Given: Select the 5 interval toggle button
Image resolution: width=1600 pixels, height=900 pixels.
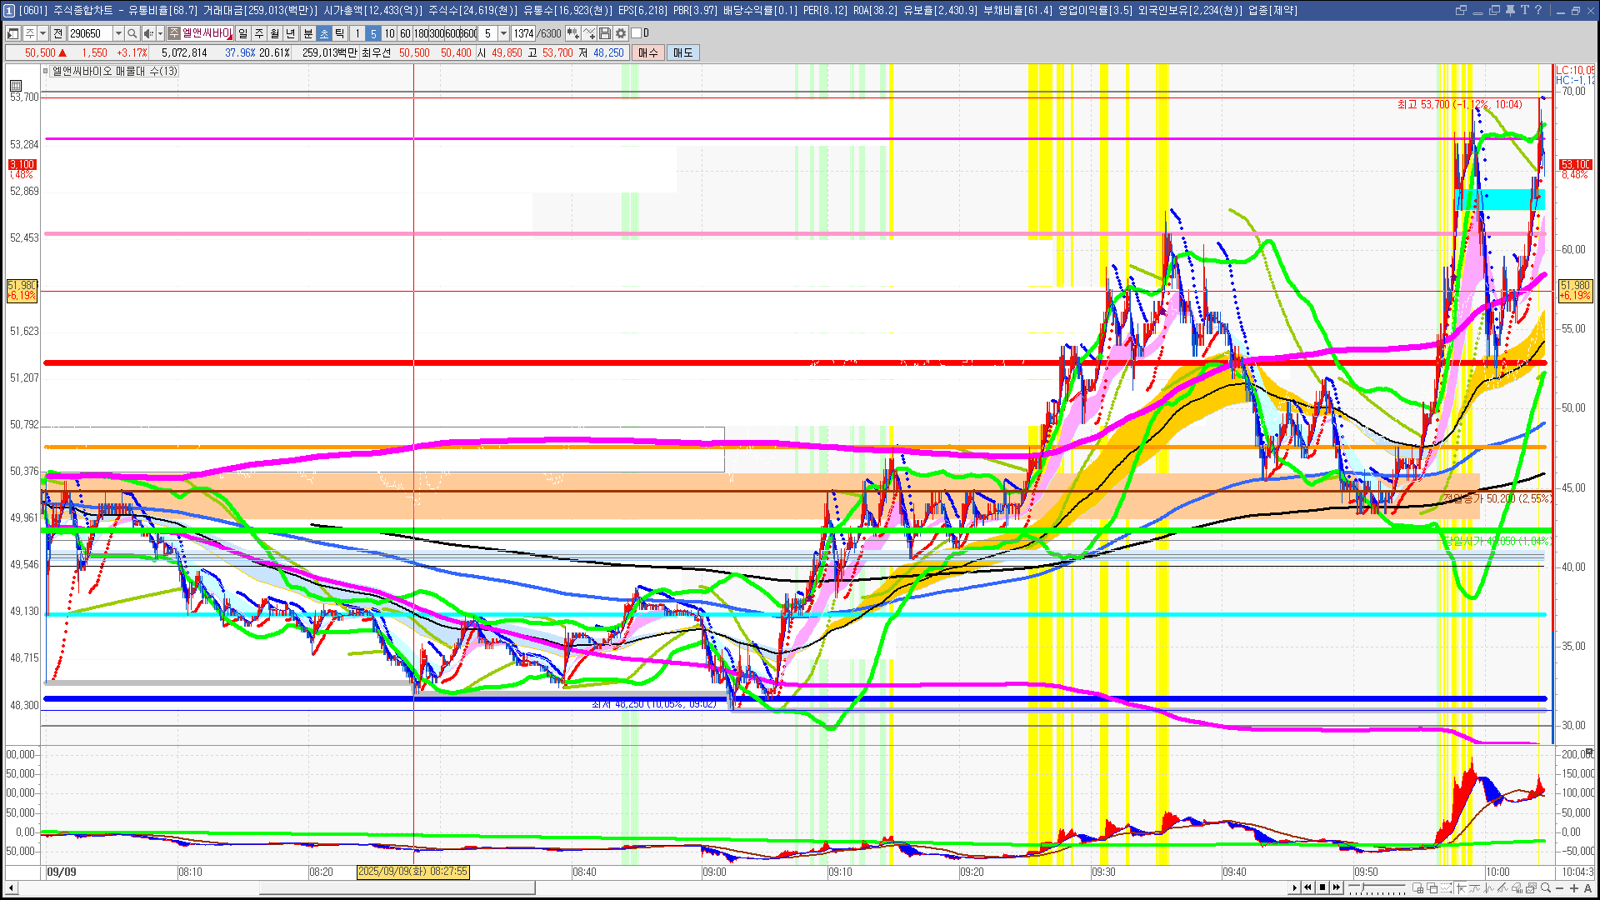Looking at the screenshot, I should pyautogui.click(x=372, y=33).
